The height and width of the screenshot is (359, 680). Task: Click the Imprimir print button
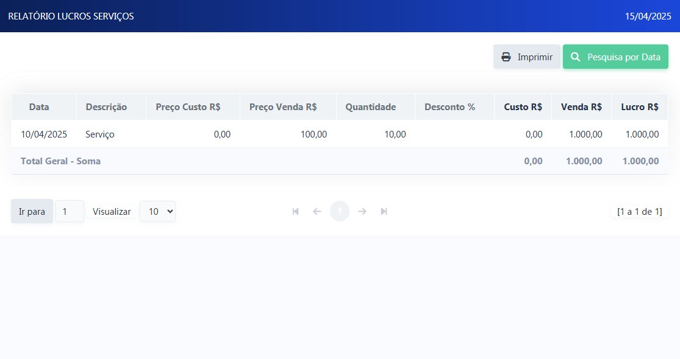(526, 57)
